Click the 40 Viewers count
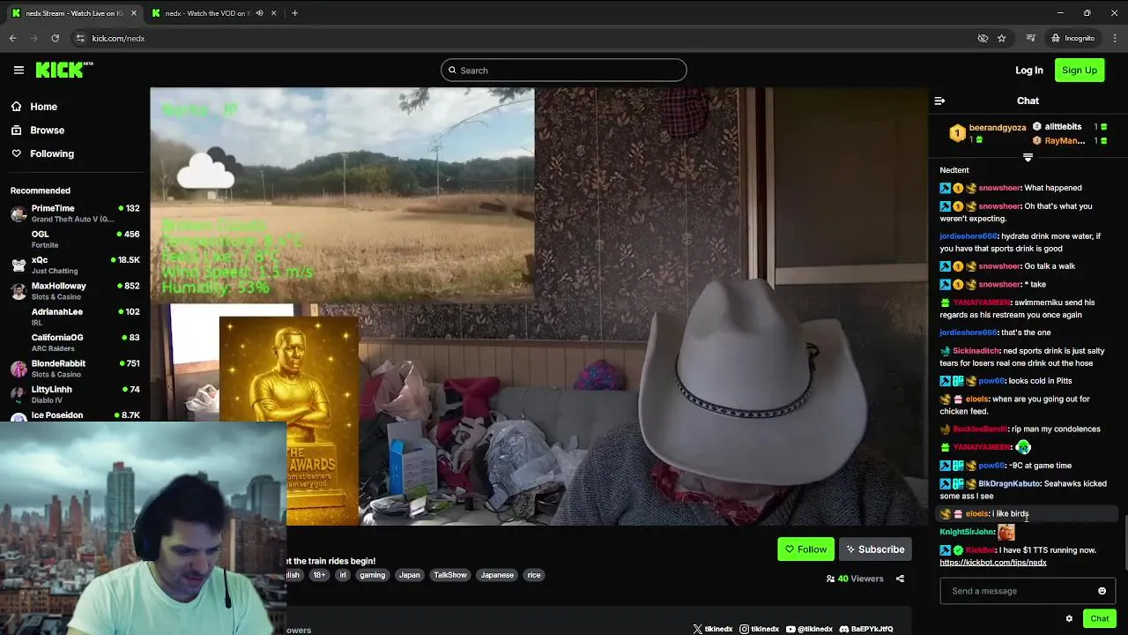The width and height of the screenshot is (1128, 635). pyautogui.click(x=854, y=579)
